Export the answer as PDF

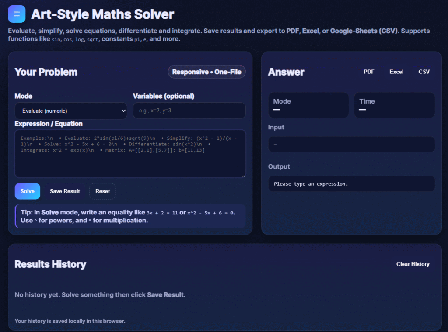click(x=369, y=72)
